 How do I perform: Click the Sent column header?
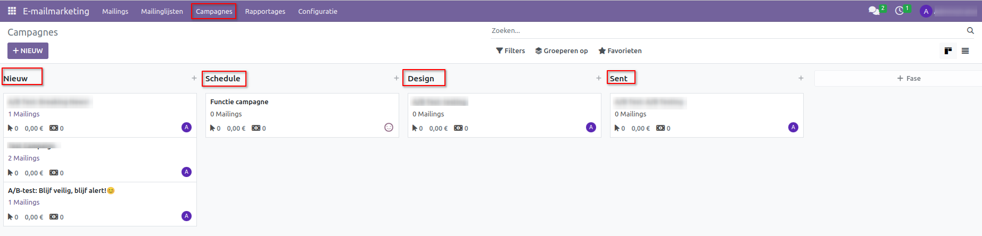coord(618,79)
